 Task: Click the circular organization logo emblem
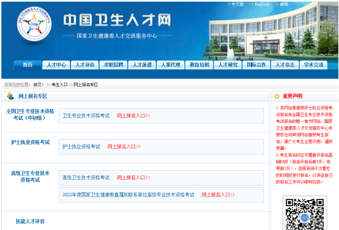[x=34, y=24]
